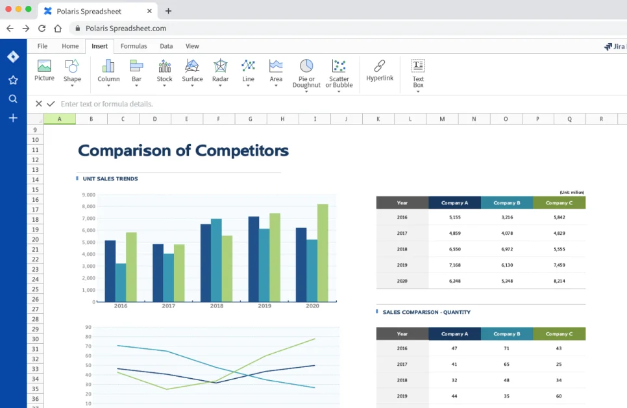Click the Surface chart icon
Viewport: 627px width, 408px height.
(x=192, y=66)
